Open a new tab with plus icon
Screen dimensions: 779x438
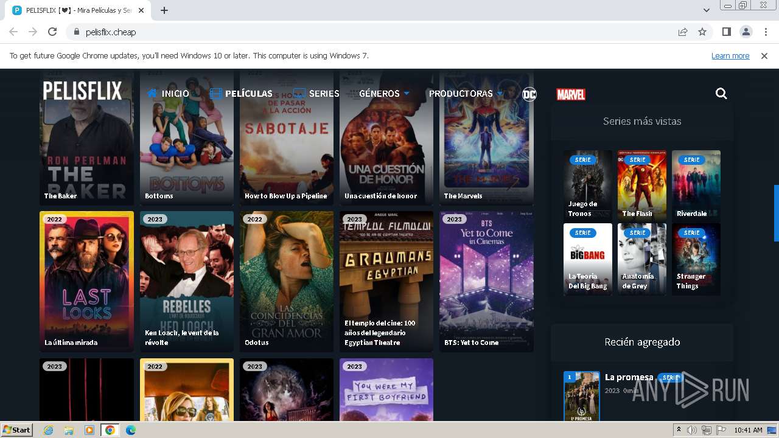(x=164, y=10)
